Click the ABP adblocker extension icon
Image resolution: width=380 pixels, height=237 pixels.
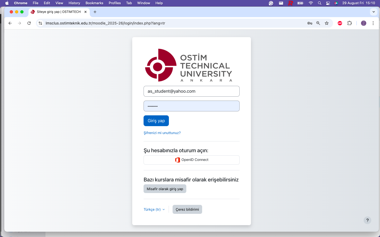340,23
